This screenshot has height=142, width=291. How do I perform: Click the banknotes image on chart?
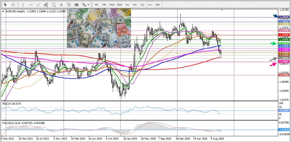(x=99, y=28)
